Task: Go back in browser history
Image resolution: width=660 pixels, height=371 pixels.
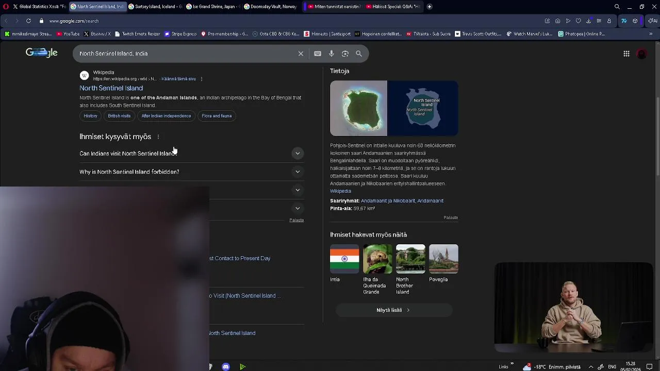Action: (6, 21)
